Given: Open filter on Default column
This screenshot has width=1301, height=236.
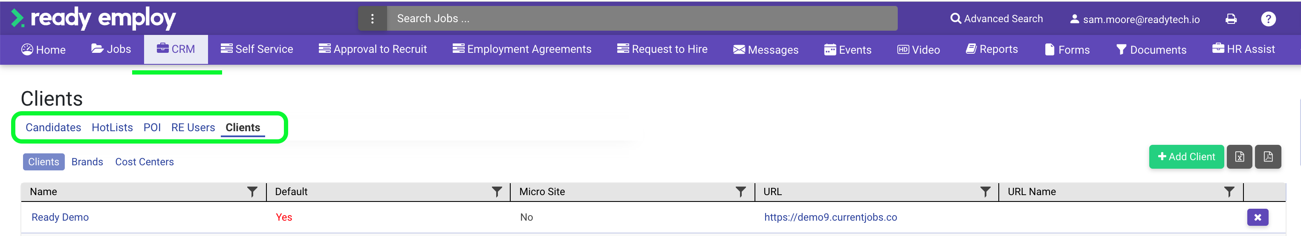Looking at the screenshot, I should (x=497, y=192).
